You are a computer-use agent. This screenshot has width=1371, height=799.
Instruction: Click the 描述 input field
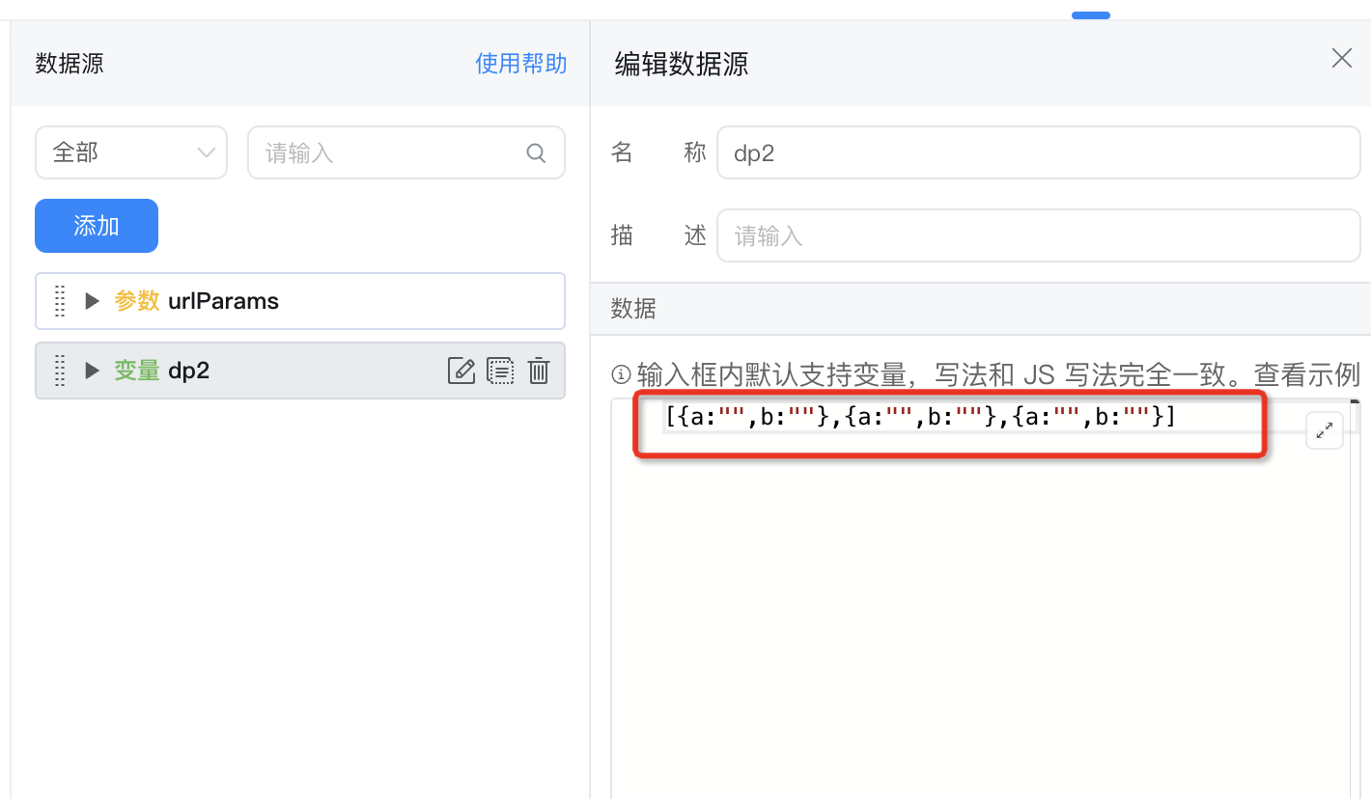[1039, 235]
